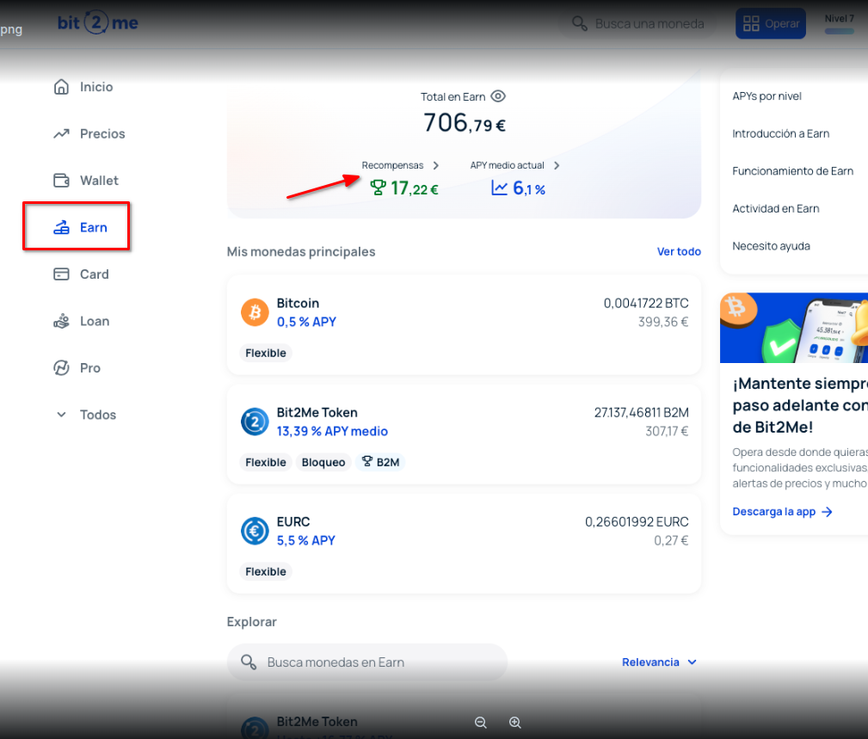Click the Bit2Me Token coin icon

click(255, 422)
